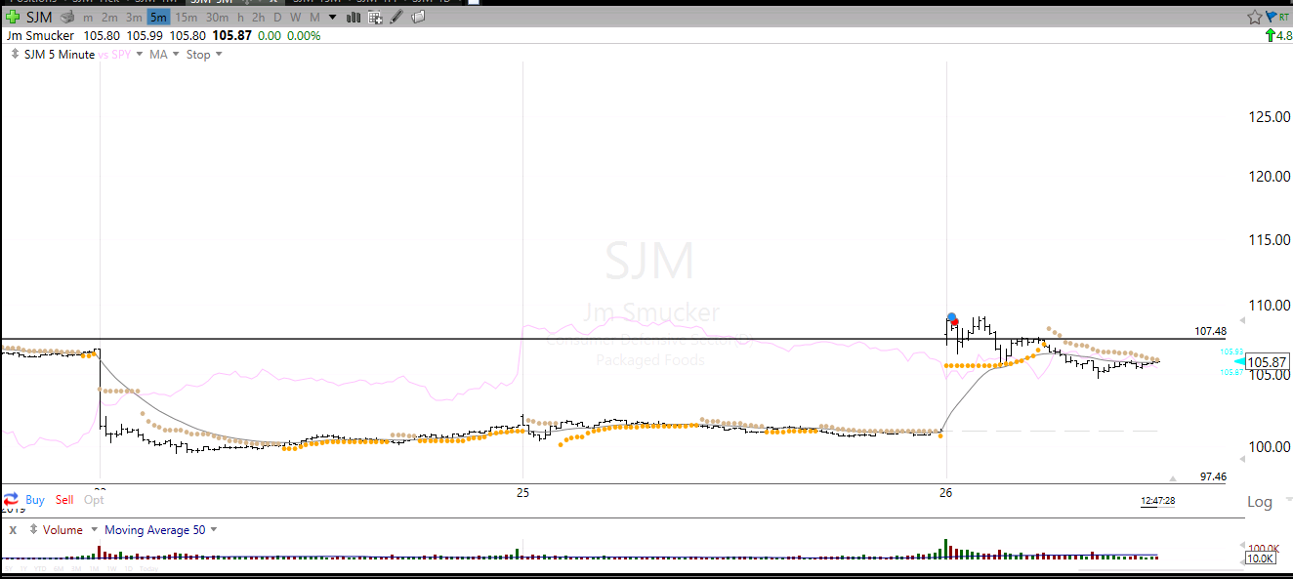Click the 105.87 current price label
The height and width of the screenshot is (579, 1293).
(1268, 362)
